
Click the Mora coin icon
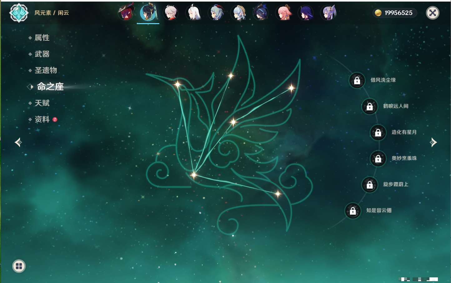tap(378, 13)
